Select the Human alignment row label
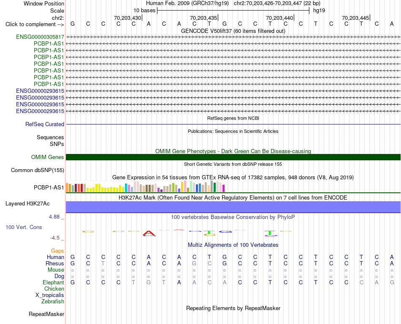 pos(55,257)
